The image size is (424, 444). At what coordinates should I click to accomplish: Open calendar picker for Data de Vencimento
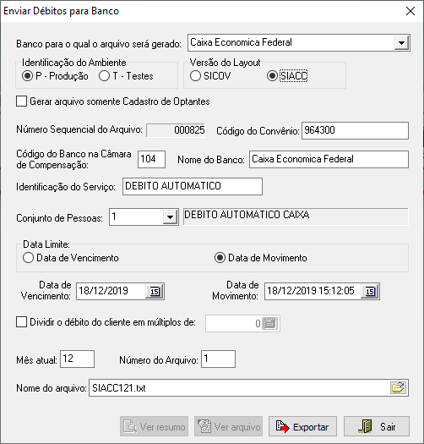[x=155, y=292]
